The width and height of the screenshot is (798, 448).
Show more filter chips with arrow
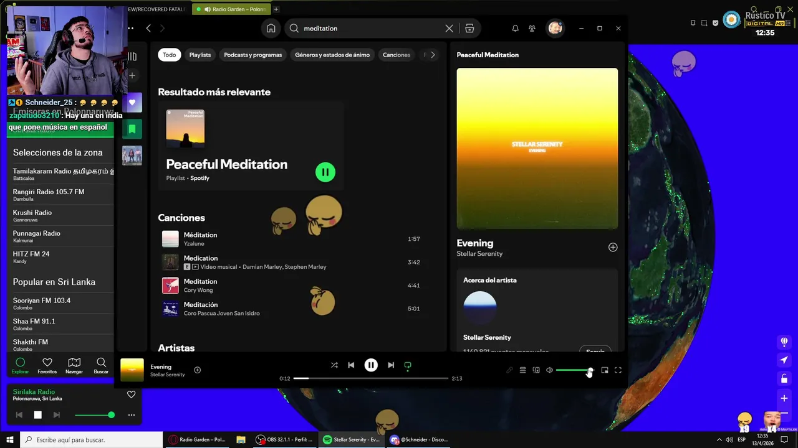point(433,55)
